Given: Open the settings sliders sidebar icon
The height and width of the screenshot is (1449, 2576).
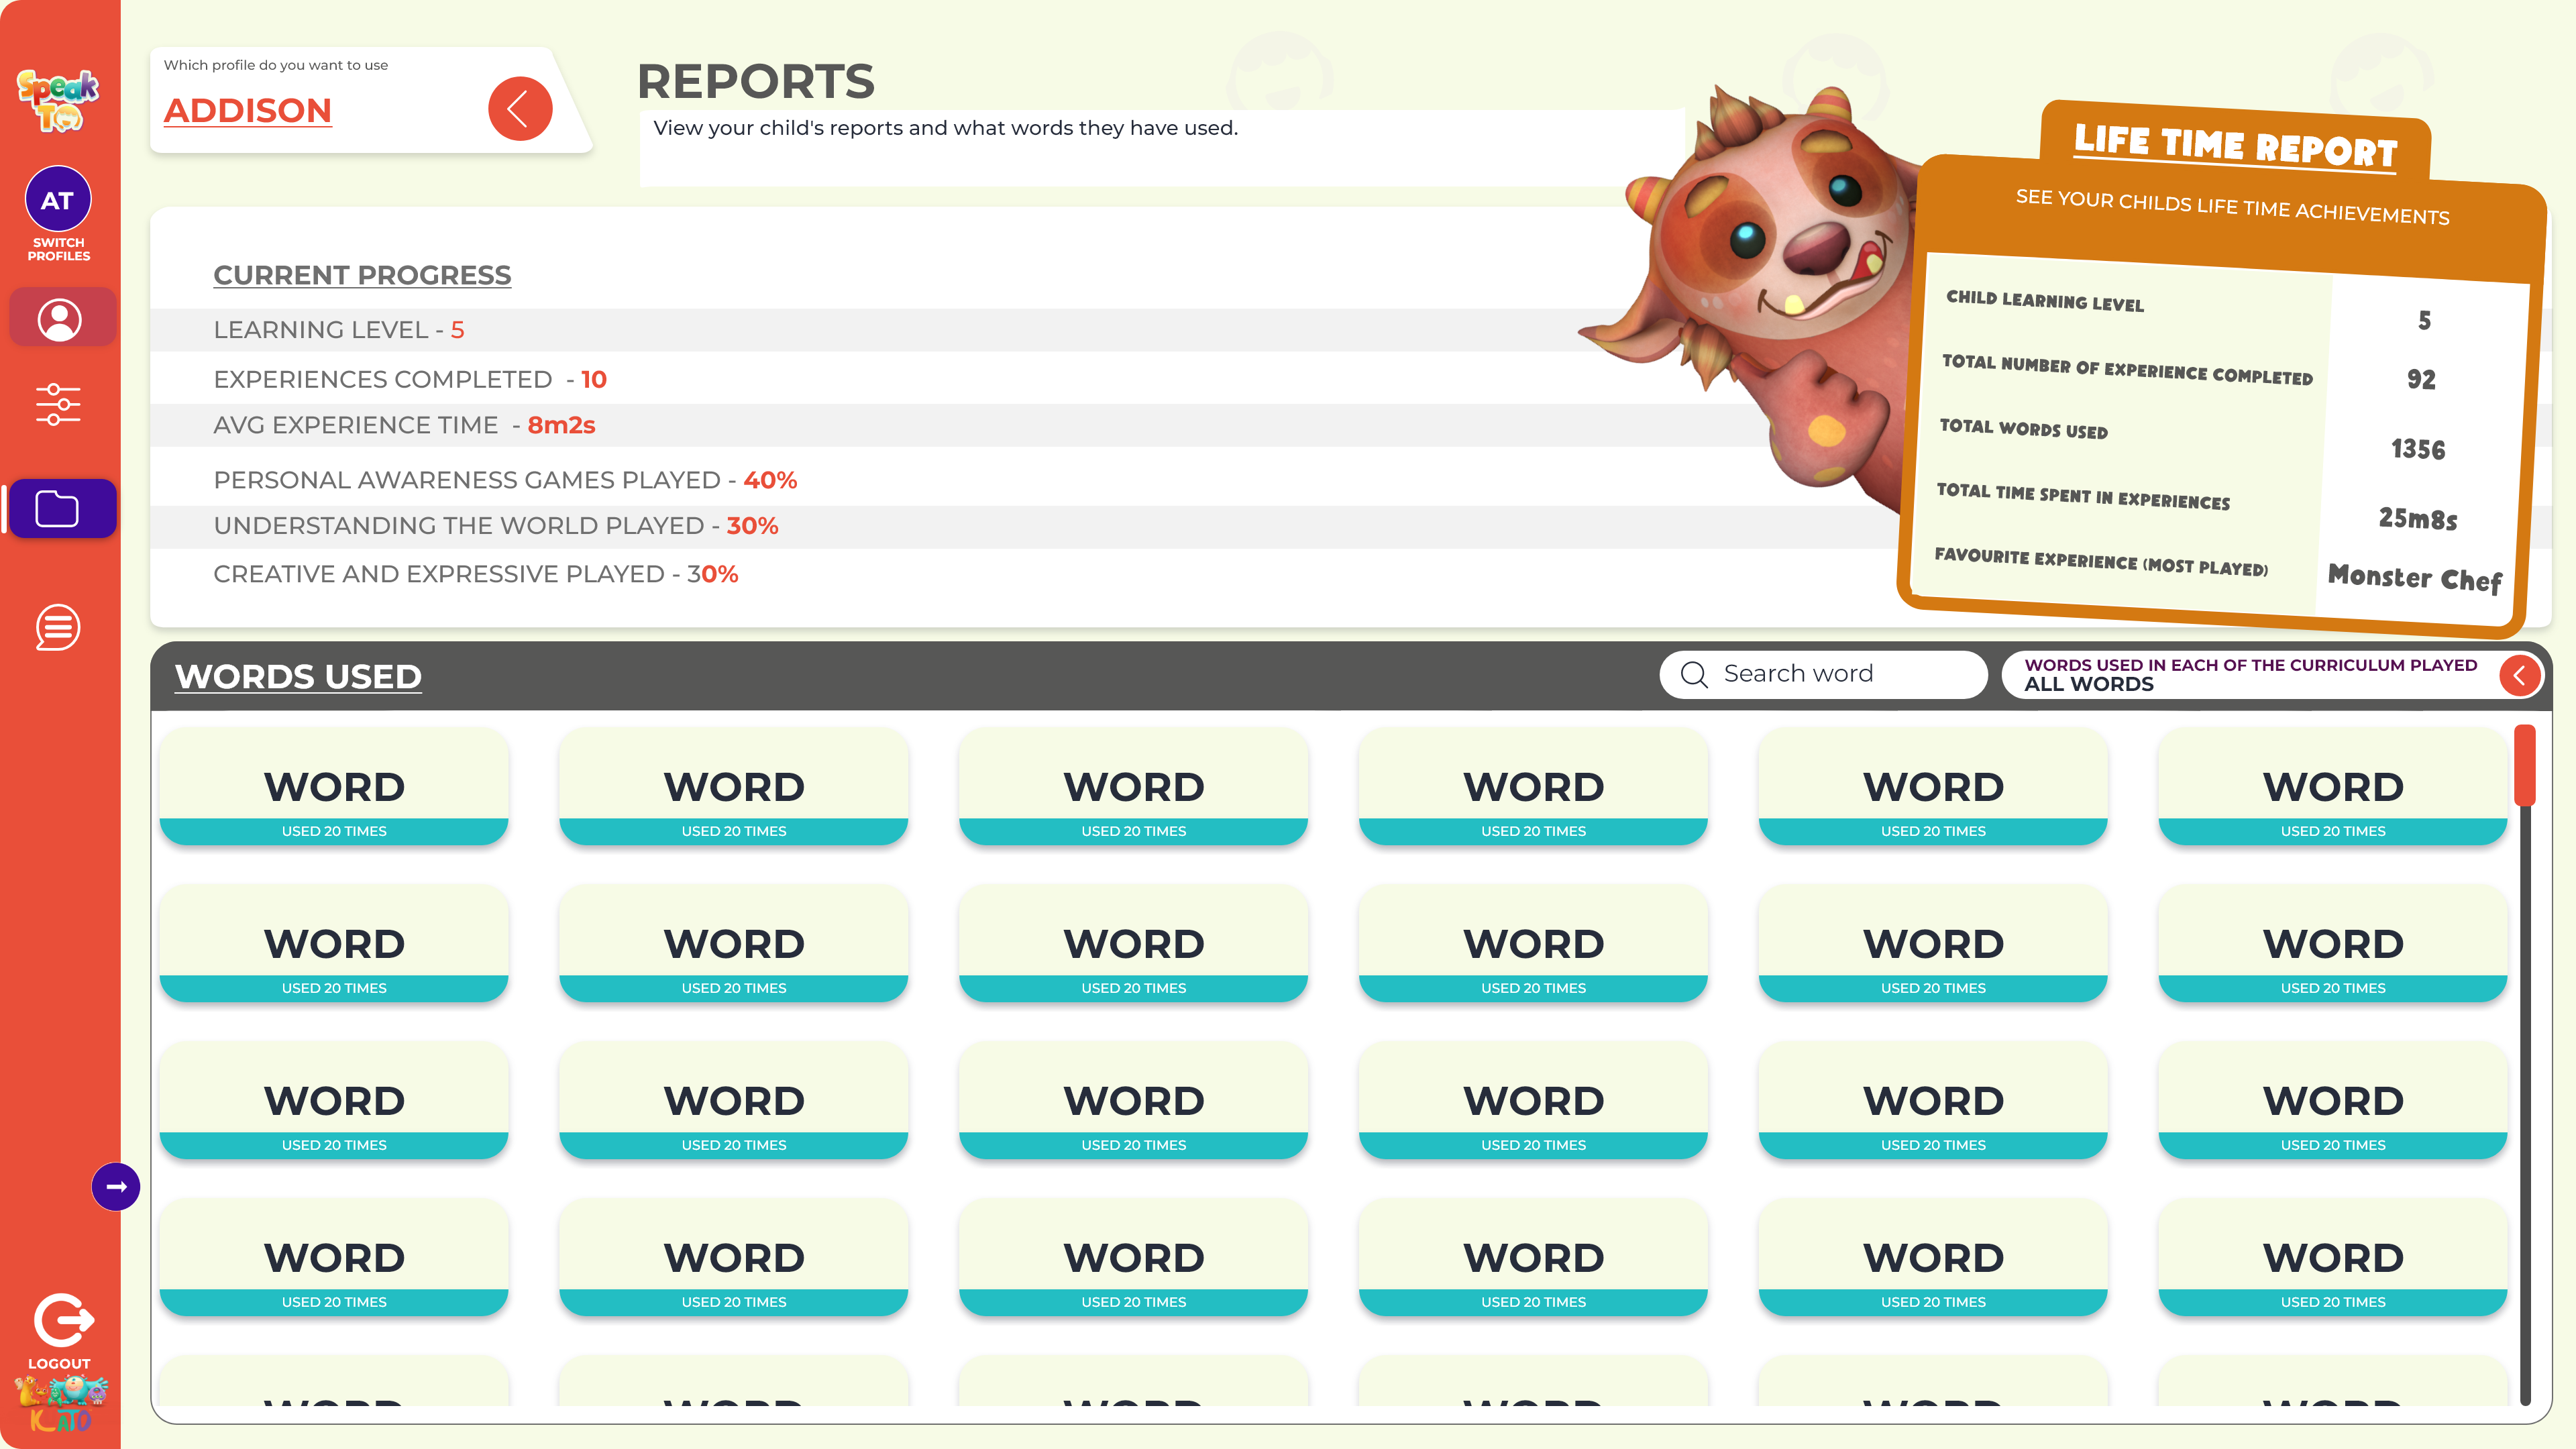Looking at the screenshot, I should click(x=59, y=404).
